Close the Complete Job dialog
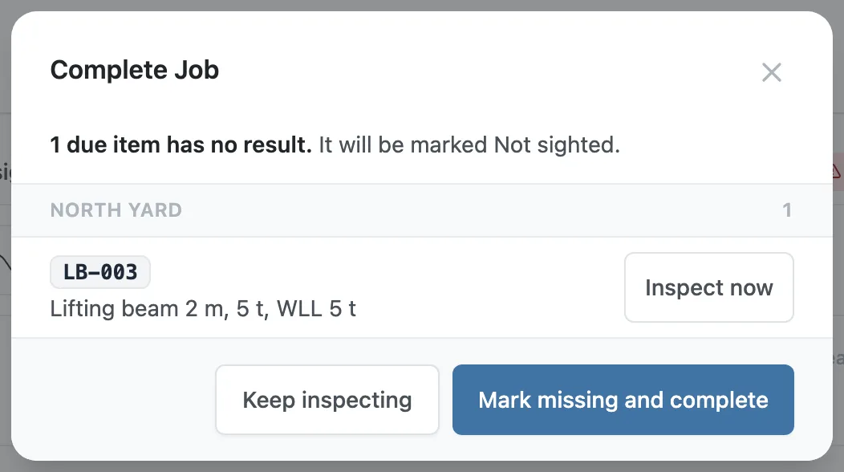 [771, 71]
